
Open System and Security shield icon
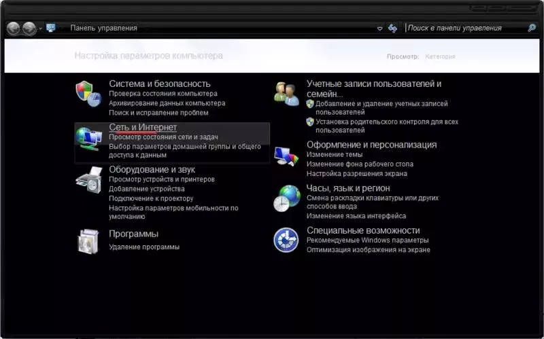tap(88, 94)
